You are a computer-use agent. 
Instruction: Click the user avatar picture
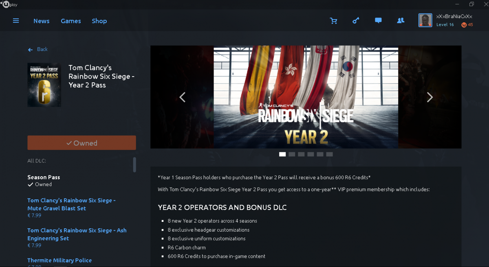(x=425, y=20)
